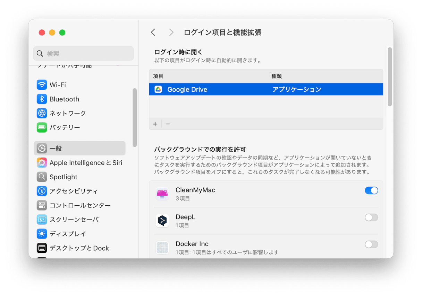
Task: Remove selected login item with minus button
Action: pos(168,124)
